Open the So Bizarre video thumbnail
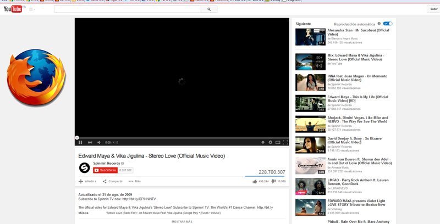This screenshot has width=440, height=224. click(310, 145)
